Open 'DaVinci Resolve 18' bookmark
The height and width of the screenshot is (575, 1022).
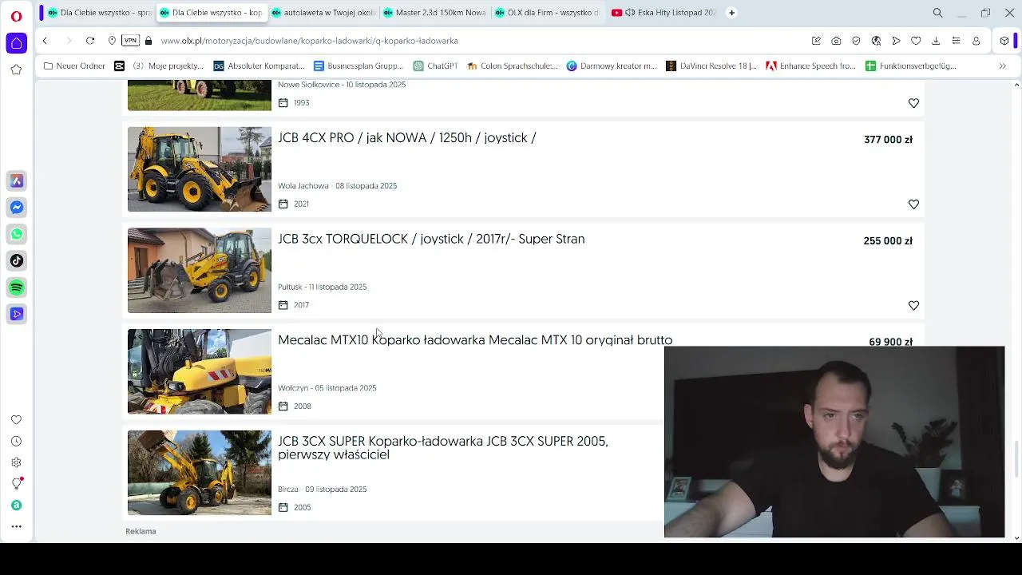point(711,66)
